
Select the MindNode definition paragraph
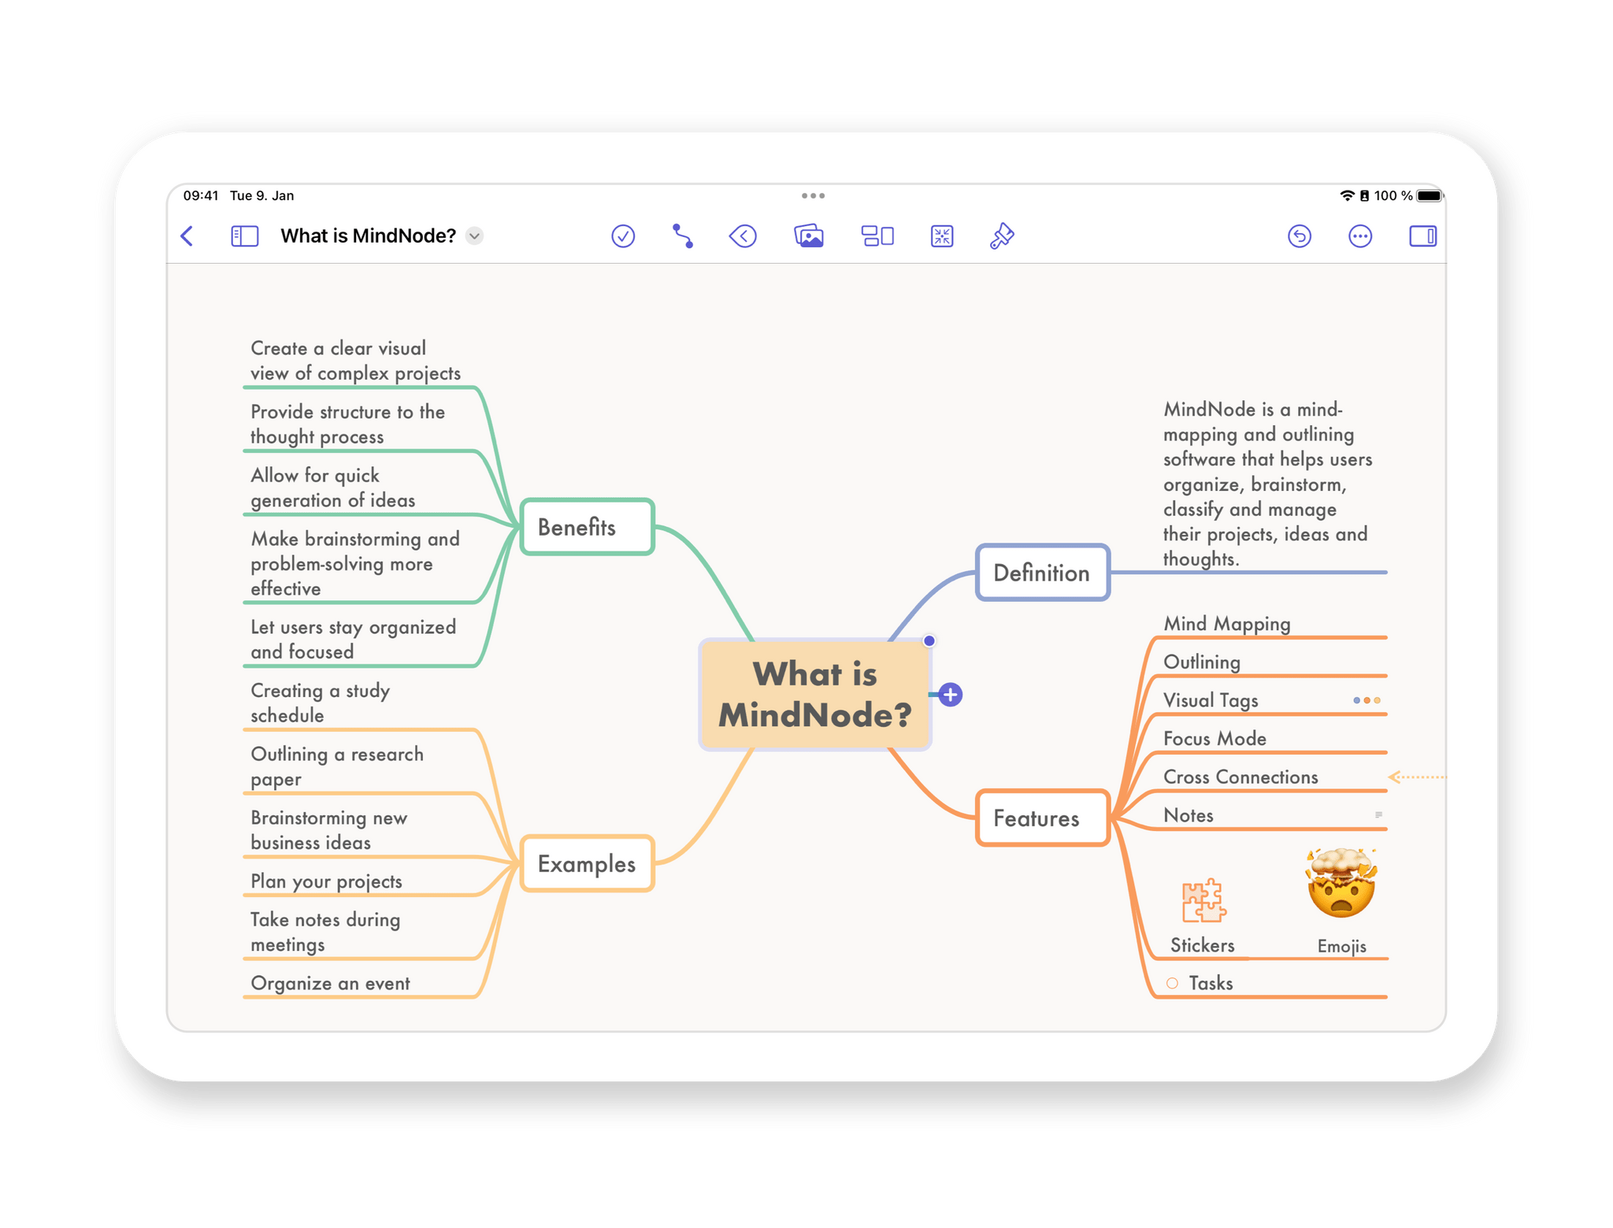1267,484
